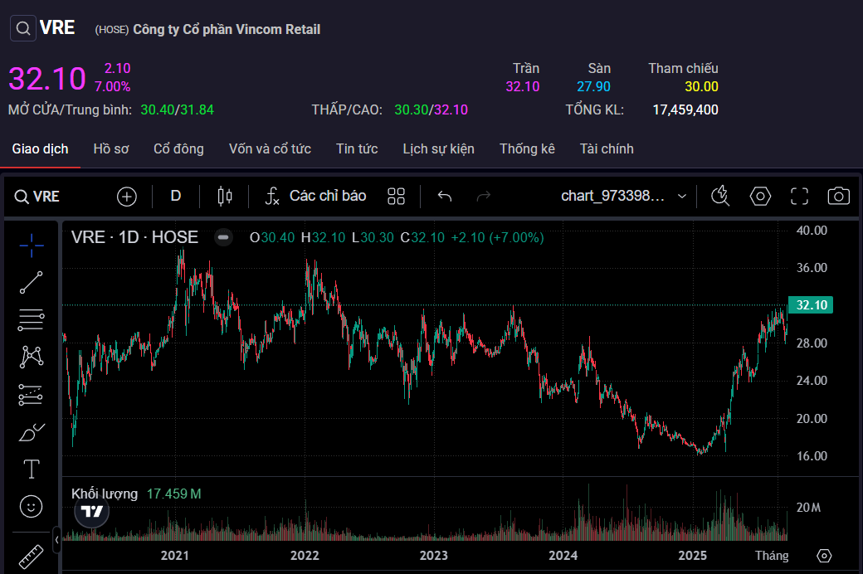This screenshot has height=574, width=863.
Task: Open the chart_973398 layout dropdown
Action: (x=624, y=196)
